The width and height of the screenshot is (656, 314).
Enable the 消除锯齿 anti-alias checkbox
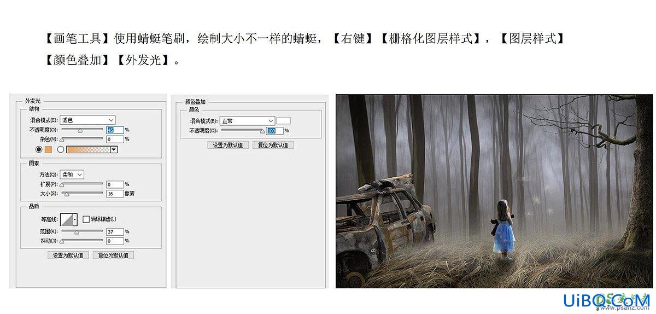[x=86, y=219]
